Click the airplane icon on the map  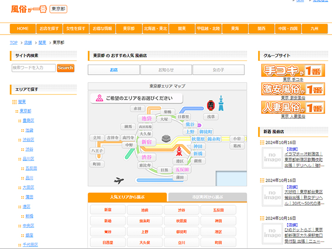(119, 180)
